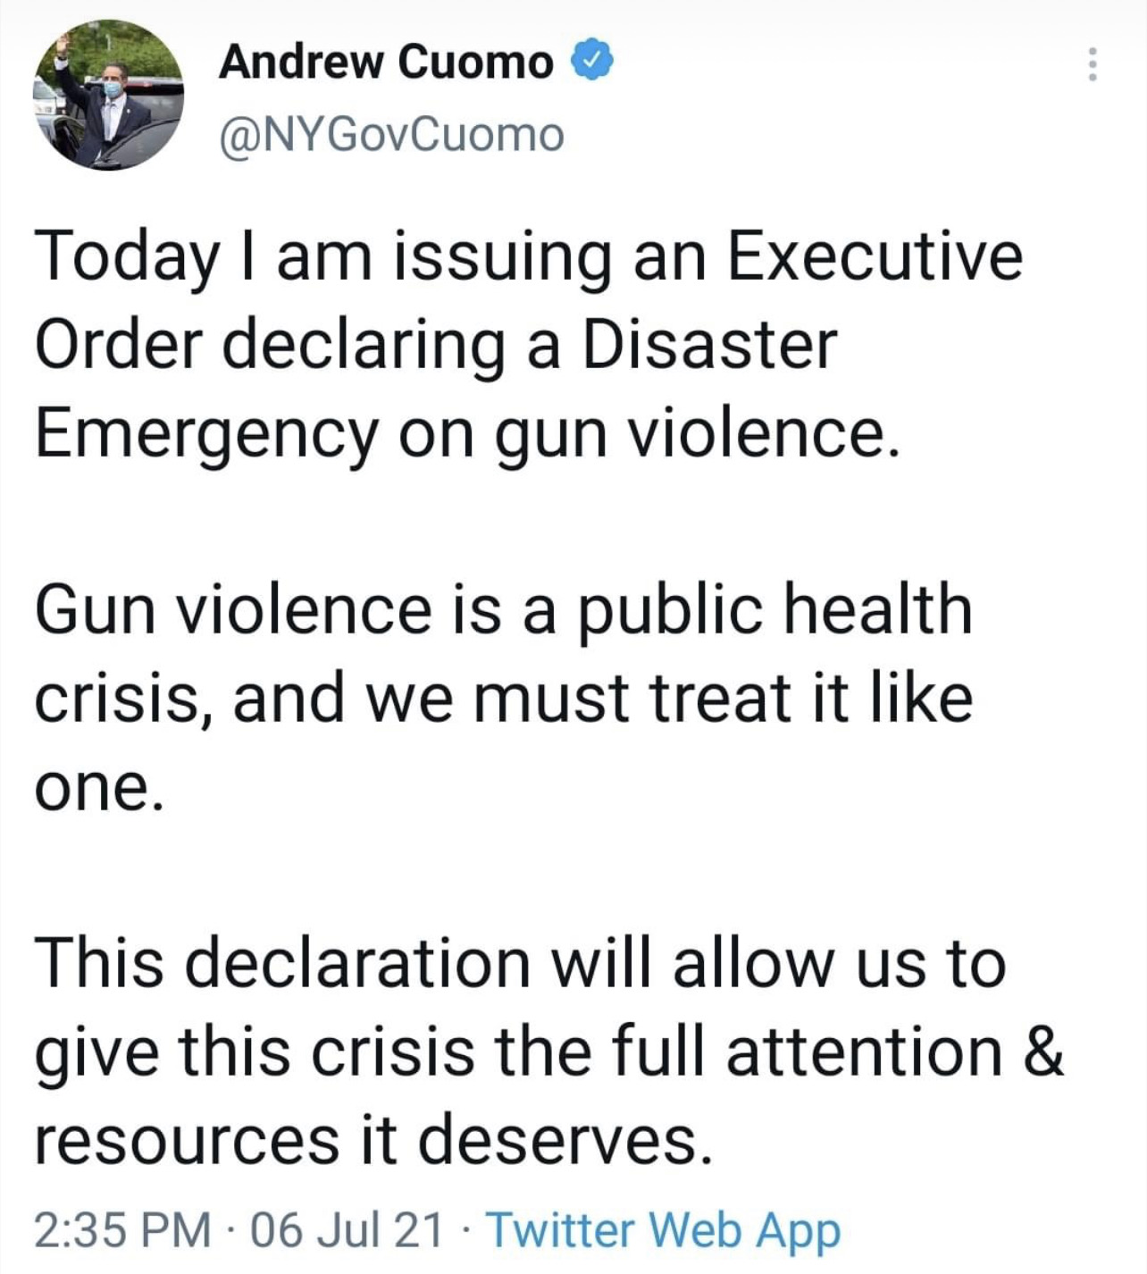Click the word "Disaster" in the tweet
The width and height of the screenshot is (1147, 1274).
pos(709,345)
